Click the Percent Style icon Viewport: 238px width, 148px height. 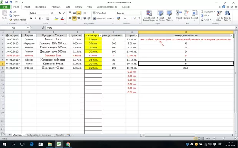coord(124,18)
